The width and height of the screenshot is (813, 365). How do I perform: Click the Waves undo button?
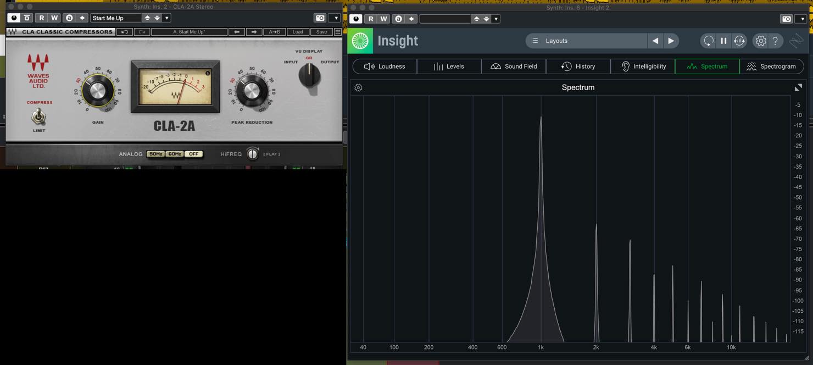[125, 32]
